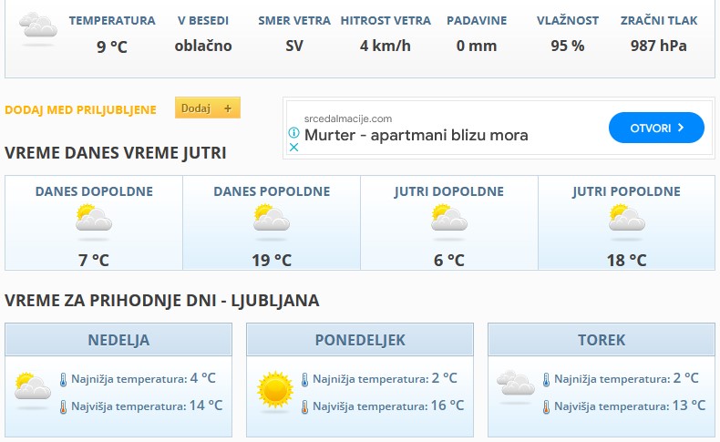720x442 pixels.
Task: Select the Ponedeljek forecast header
Action: click(360, 340)
